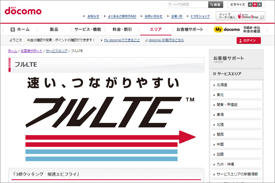Set text size to 中

pos(255,5)
